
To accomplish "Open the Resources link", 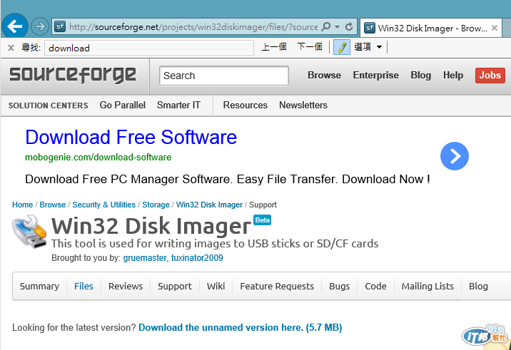I will coord(245,105).
